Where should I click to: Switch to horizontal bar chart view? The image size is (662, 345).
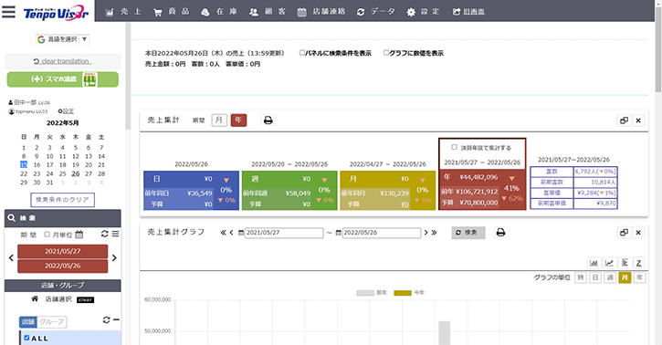coord(625,263)
